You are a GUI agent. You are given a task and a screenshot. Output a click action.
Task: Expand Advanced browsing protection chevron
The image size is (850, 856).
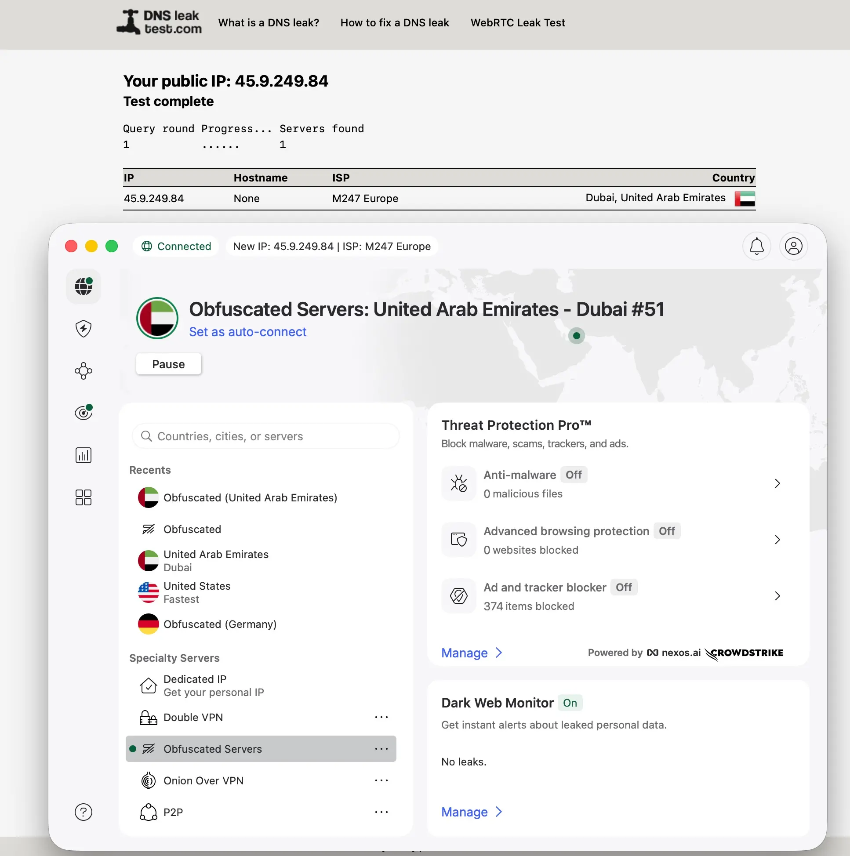777,539
